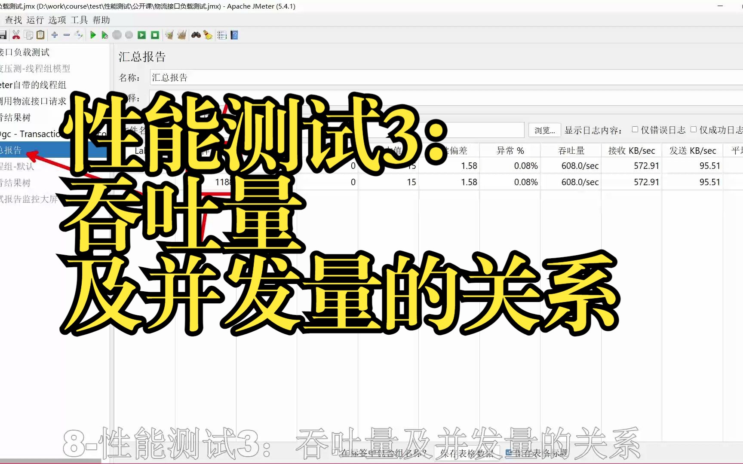Click the grey Stop octagon icon

(x=117, y=35)
